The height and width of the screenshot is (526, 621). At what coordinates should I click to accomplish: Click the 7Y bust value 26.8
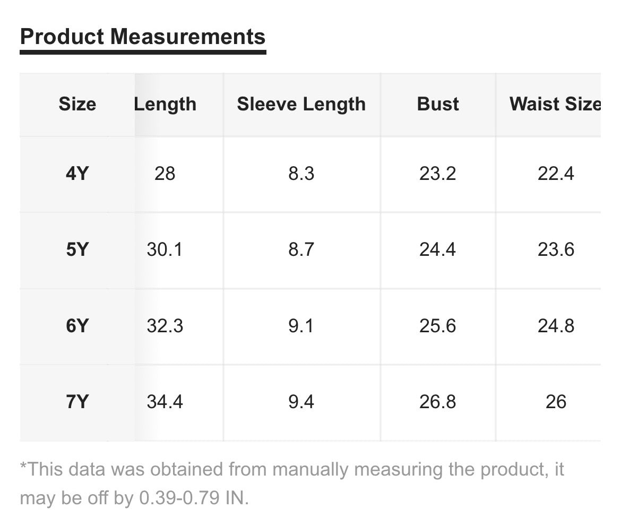438,402
